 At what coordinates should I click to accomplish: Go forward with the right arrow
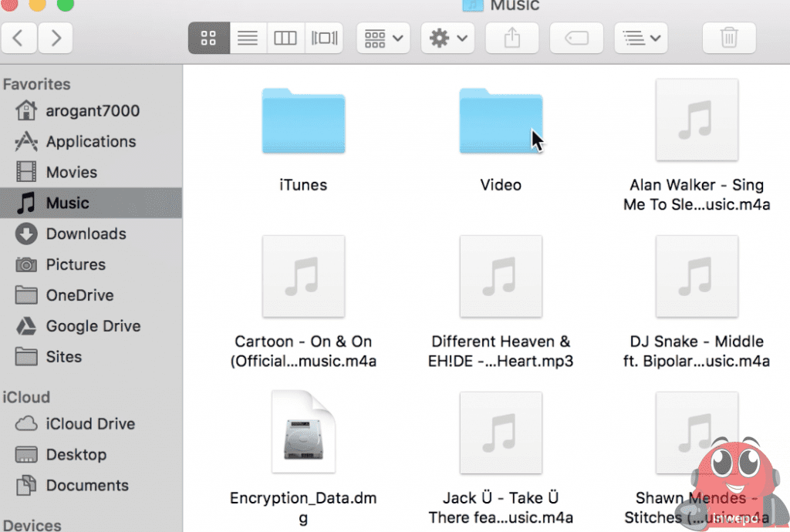pyautogui.click(x=56, y=38)
